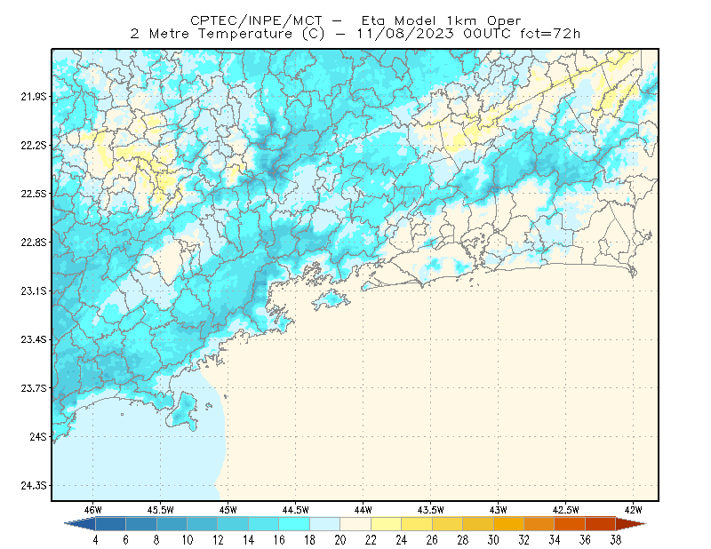Click the CPTEC/INPE/MCT header text
711x549 pixels.
click(x=256, y=20)
